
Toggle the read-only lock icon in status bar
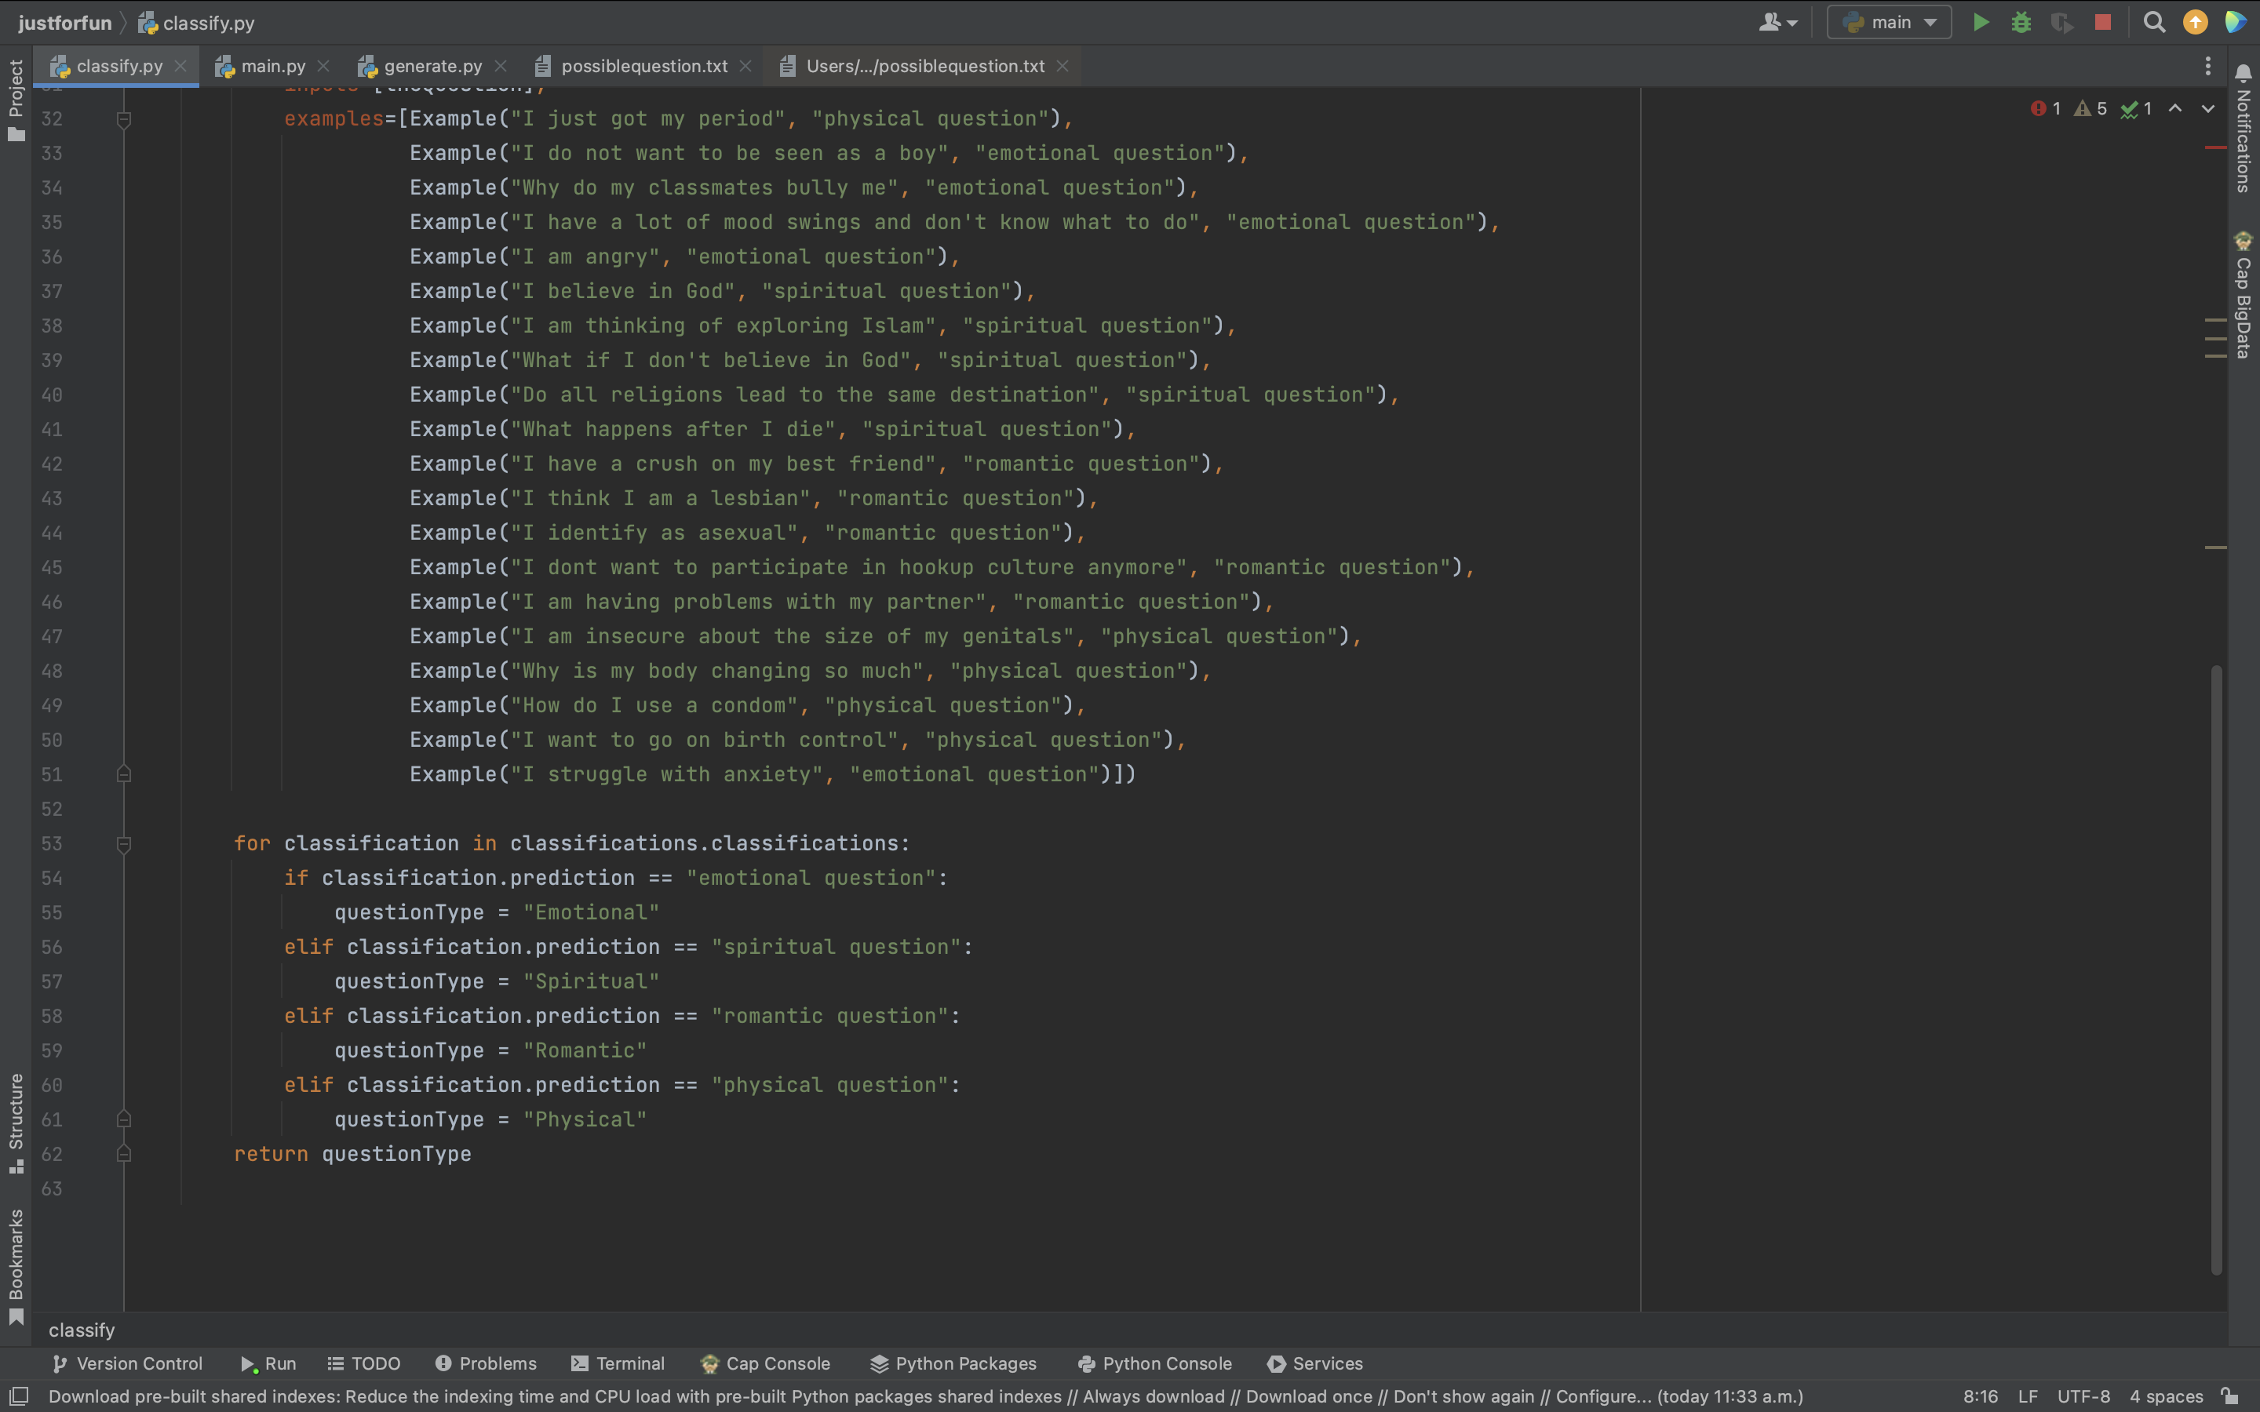[x=2229, y=1396]
